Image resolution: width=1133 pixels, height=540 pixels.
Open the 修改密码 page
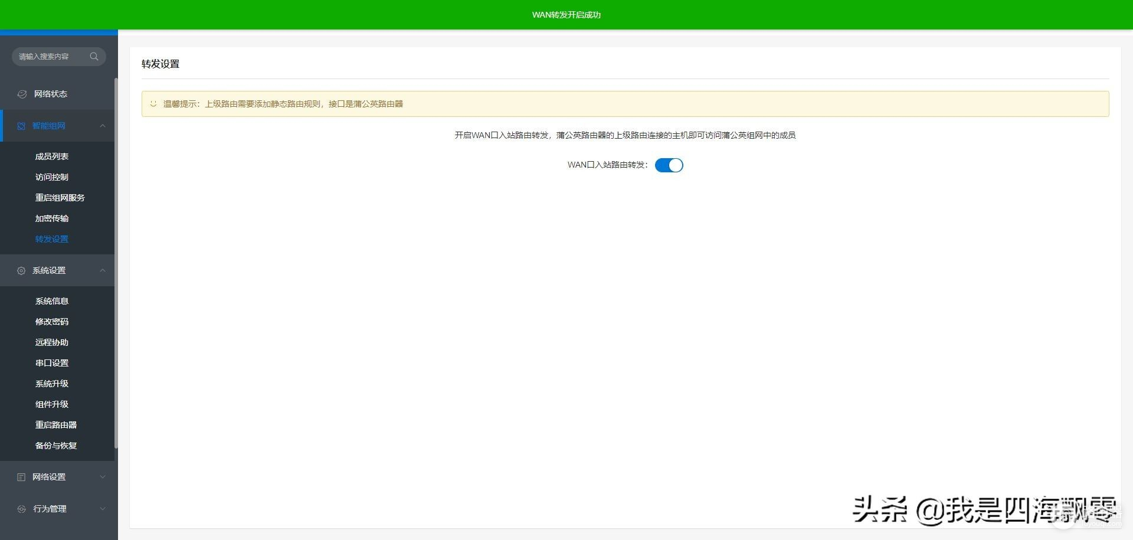point(52,322)
